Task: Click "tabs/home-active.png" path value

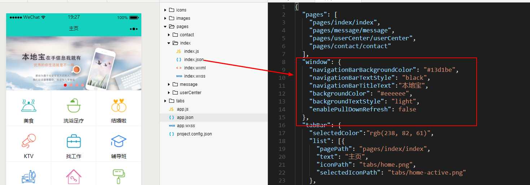Action: pos(427,172)
